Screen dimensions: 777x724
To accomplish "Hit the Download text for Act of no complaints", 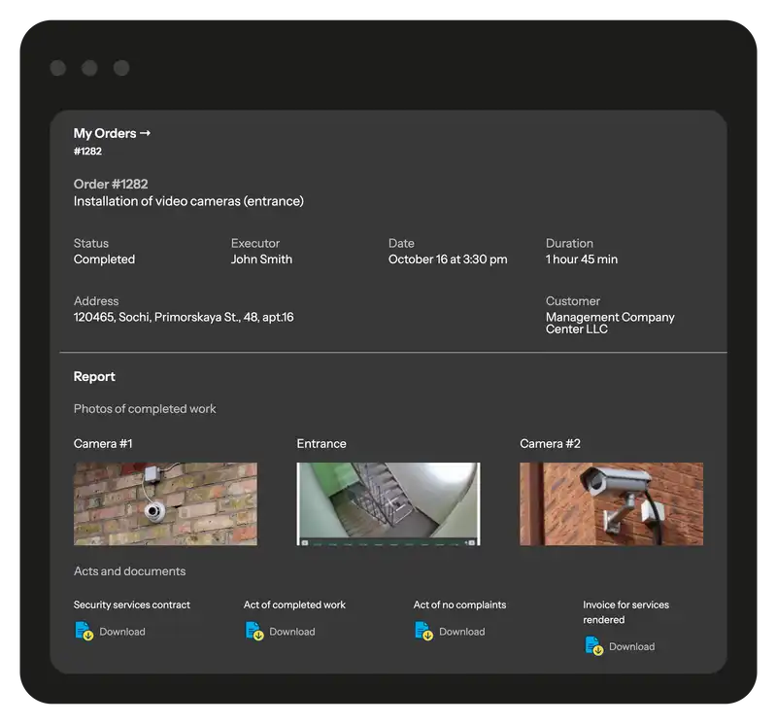I will click(461, 632).
